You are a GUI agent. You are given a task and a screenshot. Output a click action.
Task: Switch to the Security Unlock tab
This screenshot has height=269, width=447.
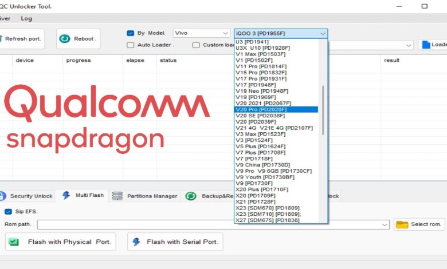tap(27, 196)
